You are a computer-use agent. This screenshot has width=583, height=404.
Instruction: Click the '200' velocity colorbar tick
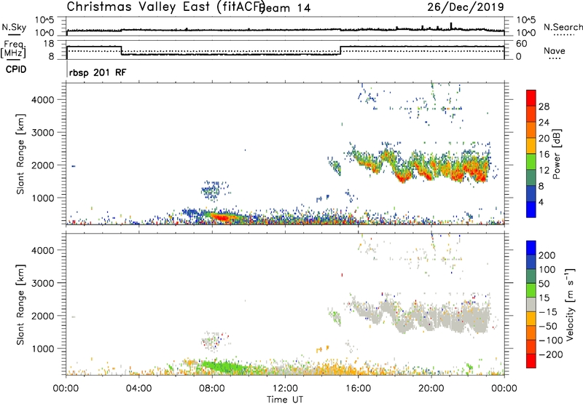click(547, 255)
